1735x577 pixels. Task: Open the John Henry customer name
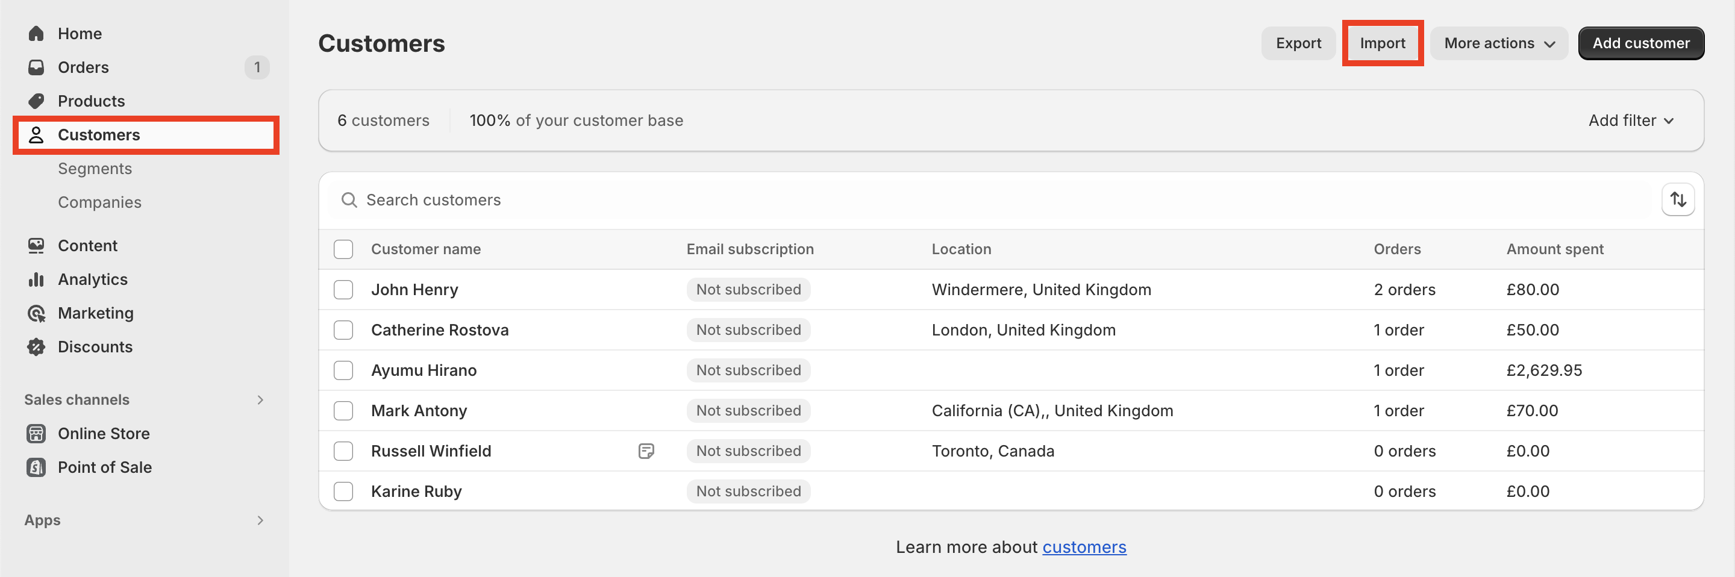414,290
